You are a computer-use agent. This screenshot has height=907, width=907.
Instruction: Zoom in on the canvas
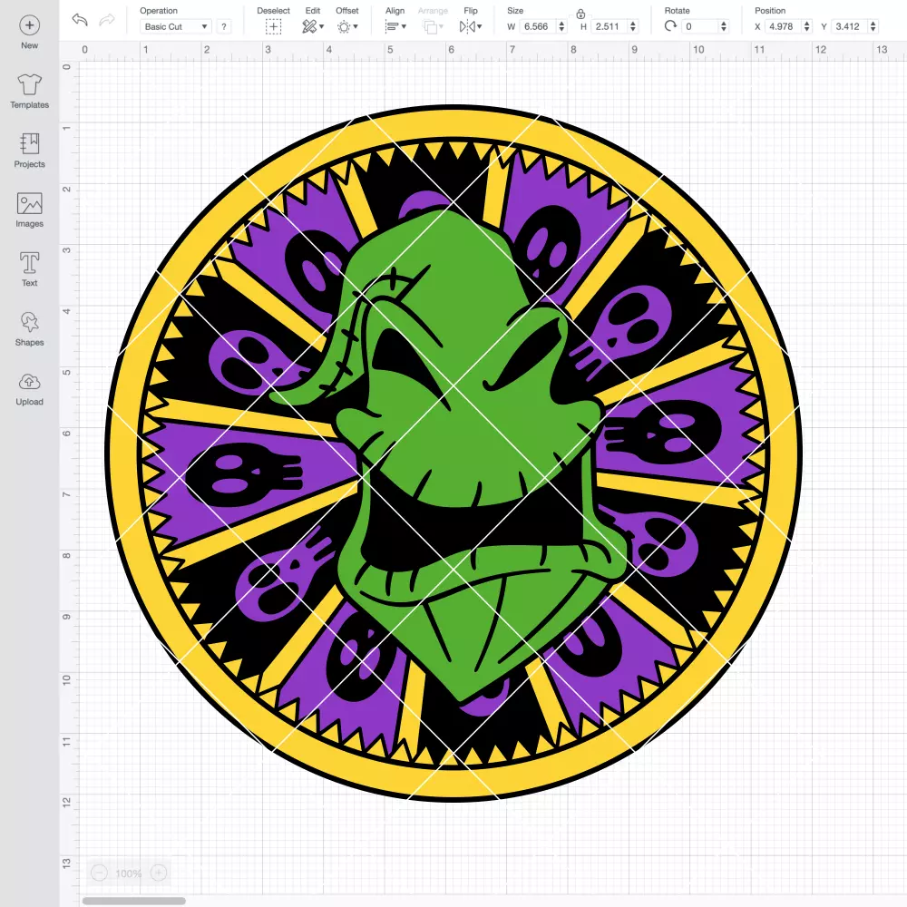point(159,873)
